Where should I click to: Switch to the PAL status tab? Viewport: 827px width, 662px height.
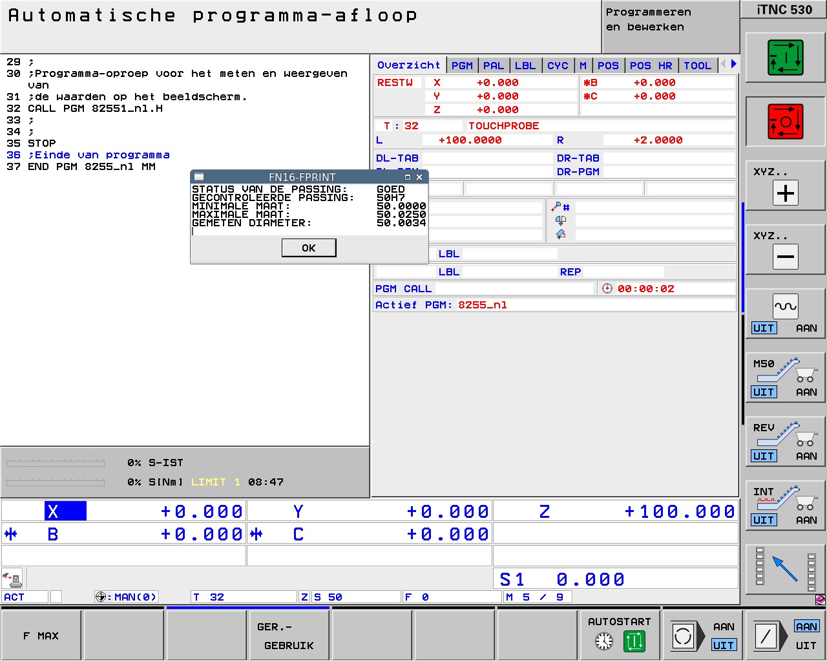tap(494, 65)
